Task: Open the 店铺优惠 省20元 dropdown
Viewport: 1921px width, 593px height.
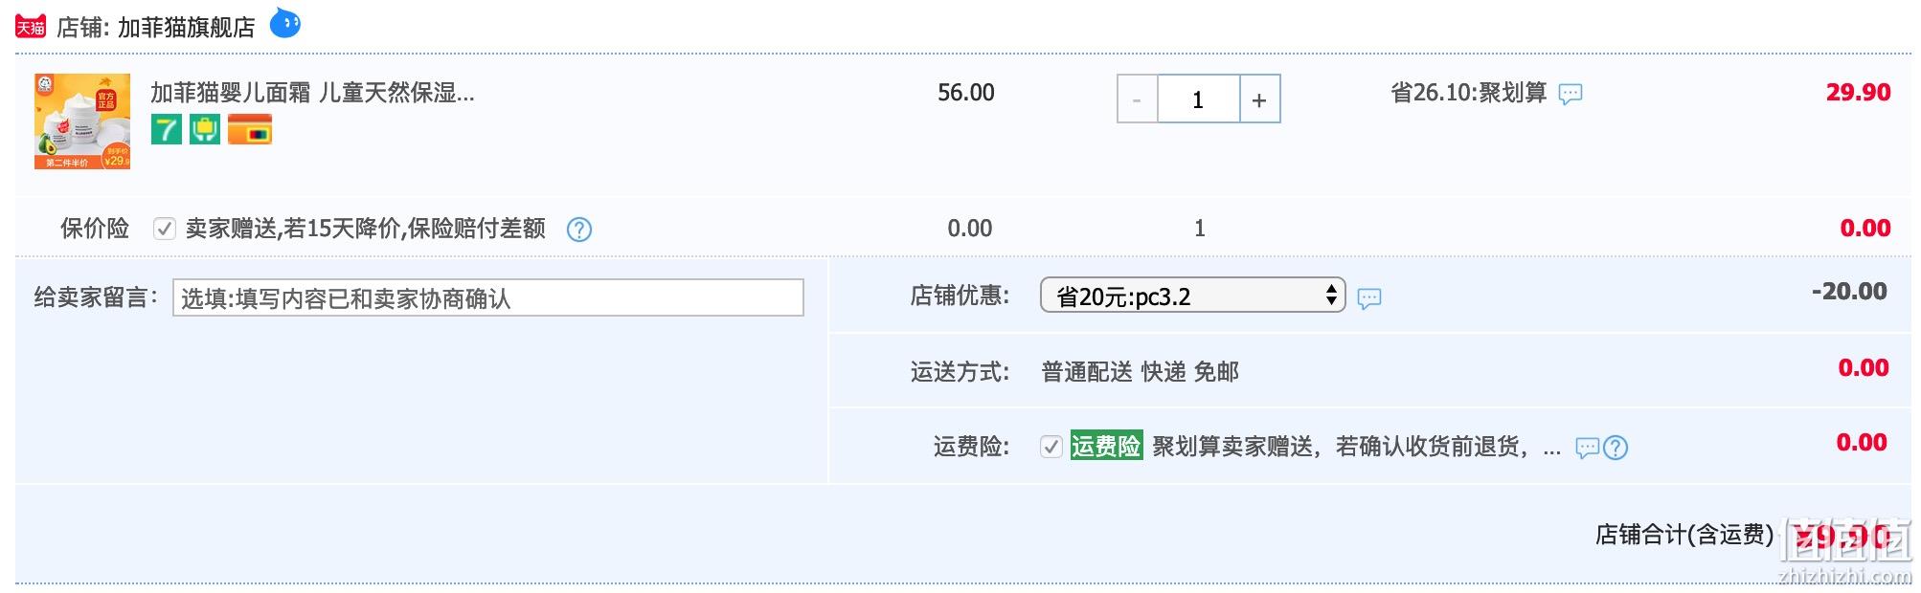Action: click(1192, 296)
